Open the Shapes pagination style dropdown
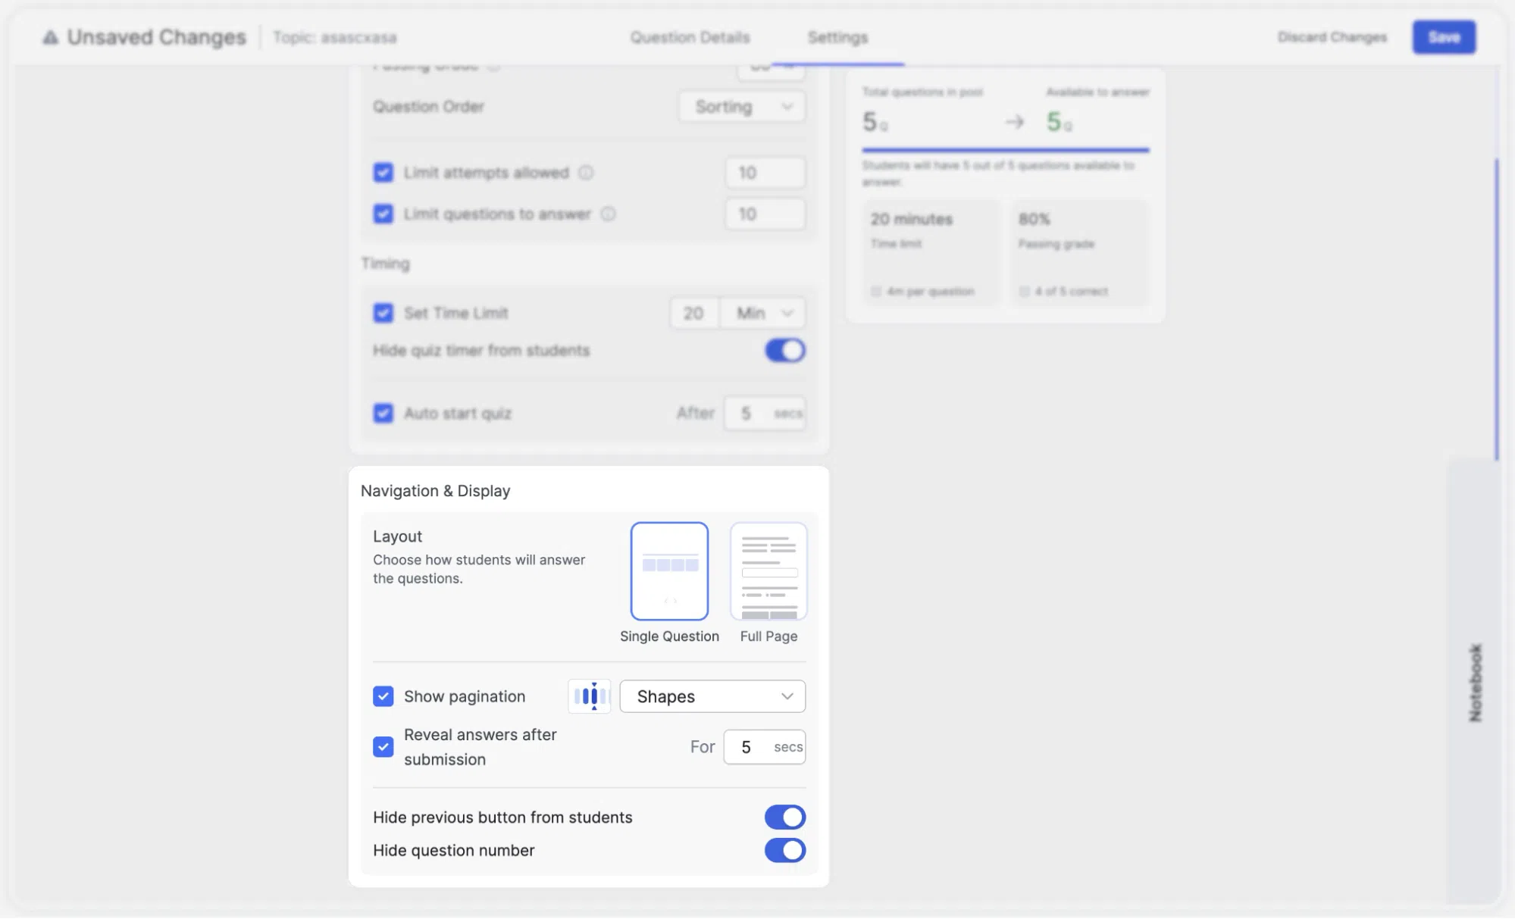Image resolution: width=1515 pixels, height=919 pixels. coord(712,696)
